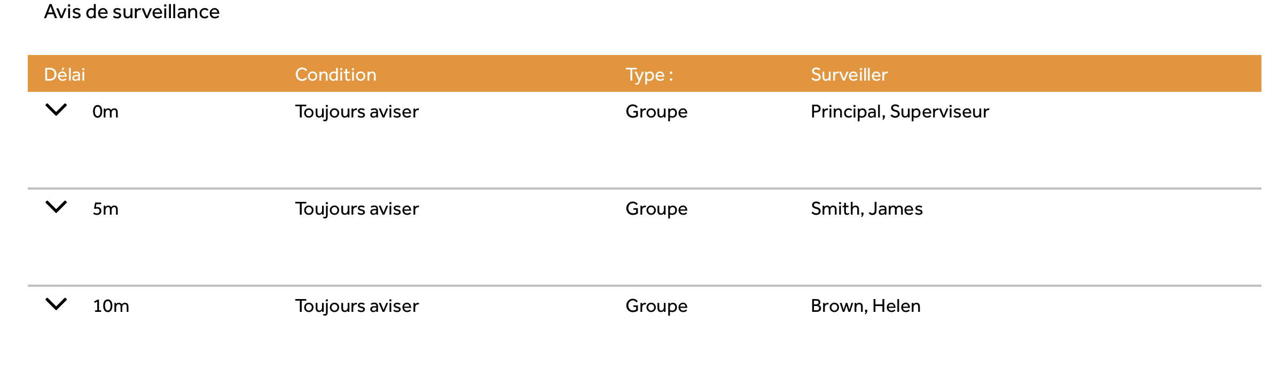Click Toujours aviser in the 0m row

pyautogui.click(x=357, y=112)
